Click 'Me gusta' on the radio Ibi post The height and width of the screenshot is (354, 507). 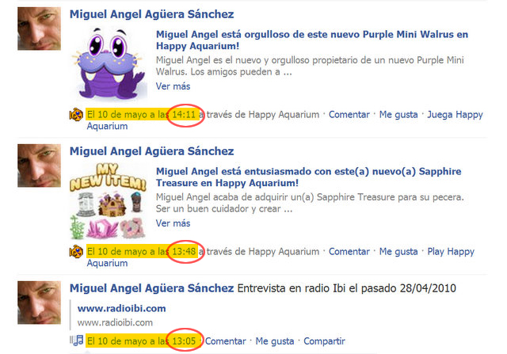pos(275,341)
